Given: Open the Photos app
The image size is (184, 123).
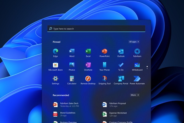Looking at the screenshot, I should click(72, 66).
